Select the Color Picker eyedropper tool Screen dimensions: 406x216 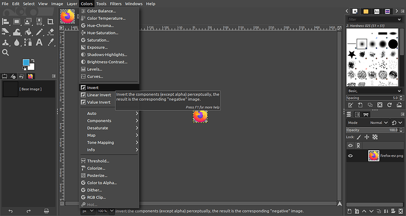(50, 42)
